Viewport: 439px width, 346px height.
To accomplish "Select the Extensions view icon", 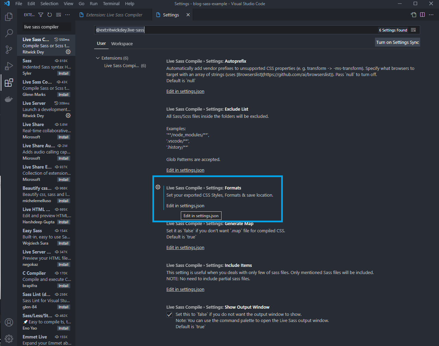I will 9,83.
